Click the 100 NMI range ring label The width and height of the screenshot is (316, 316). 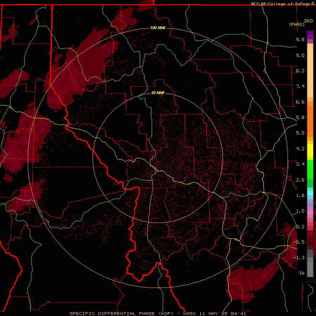[x=158, y=28]
